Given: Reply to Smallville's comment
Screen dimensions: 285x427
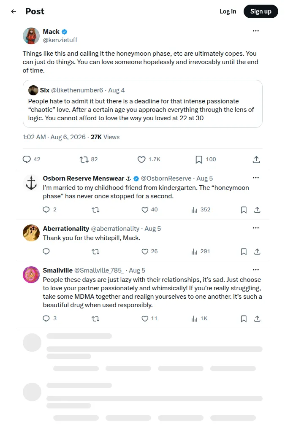Looking at the screenshot, I should 46,319.
